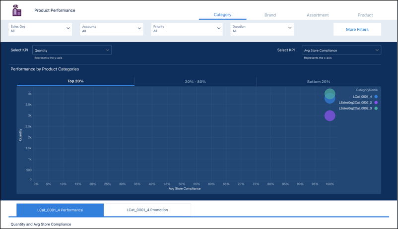Click the 50% x-axis label
Screen dimensions: 398x229
pyautogui.click(x=182, y=184)
